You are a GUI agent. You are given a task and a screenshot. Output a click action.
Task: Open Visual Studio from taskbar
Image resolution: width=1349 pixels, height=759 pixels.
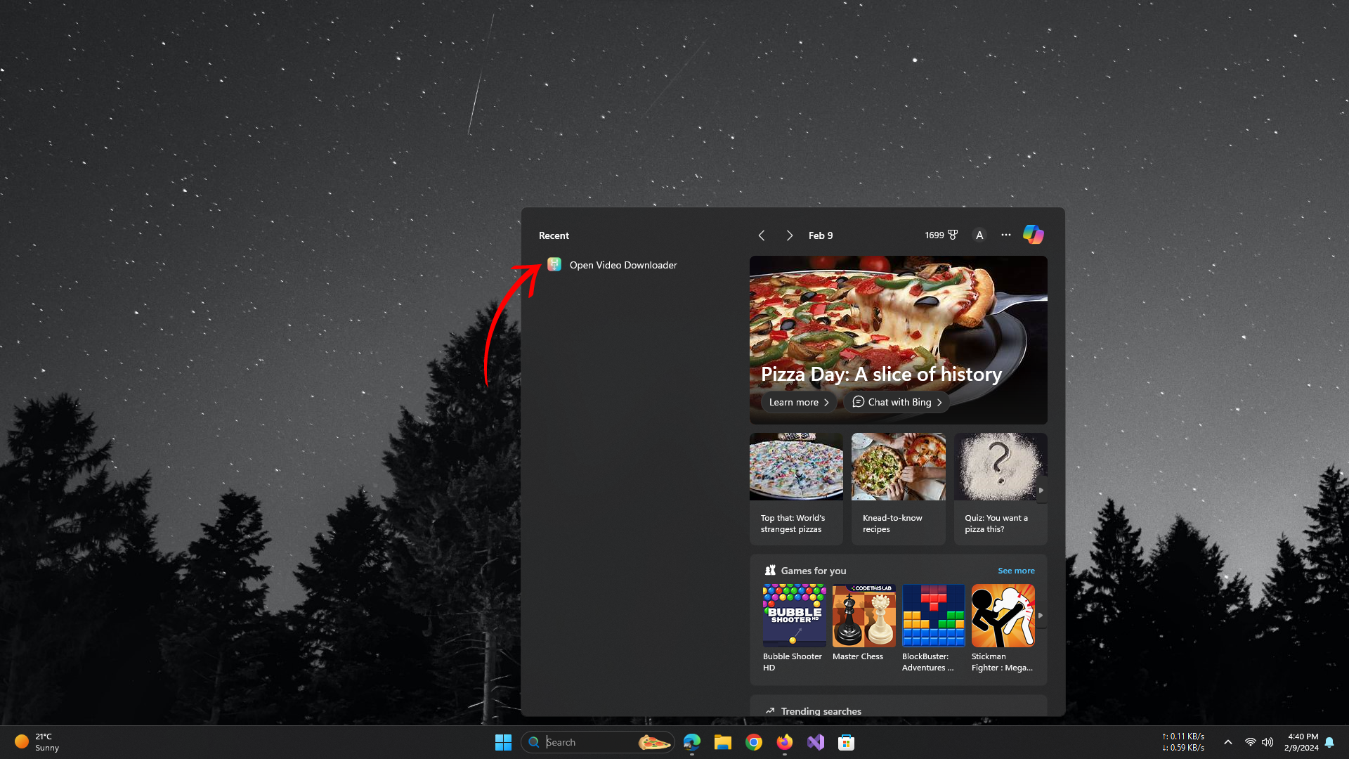point(815,742)
